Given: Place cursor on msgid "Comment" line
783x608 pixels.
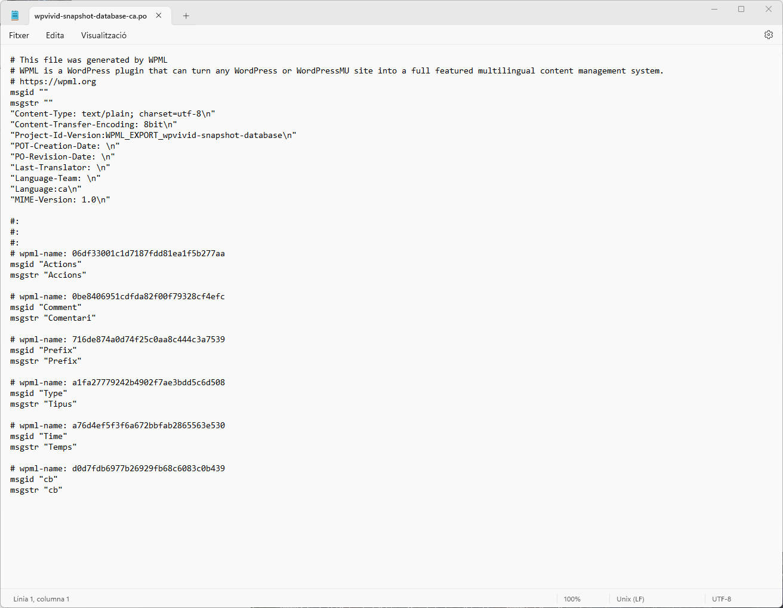Looking at the screenshot, I should tap(46, 307).
